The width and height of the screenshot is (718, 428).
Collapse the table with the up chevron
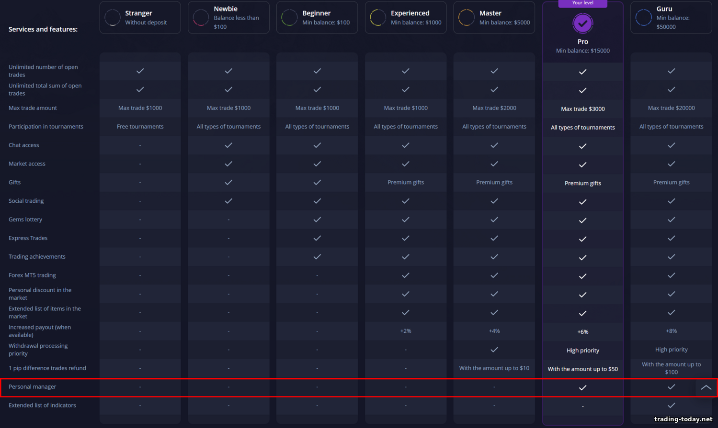706,388
